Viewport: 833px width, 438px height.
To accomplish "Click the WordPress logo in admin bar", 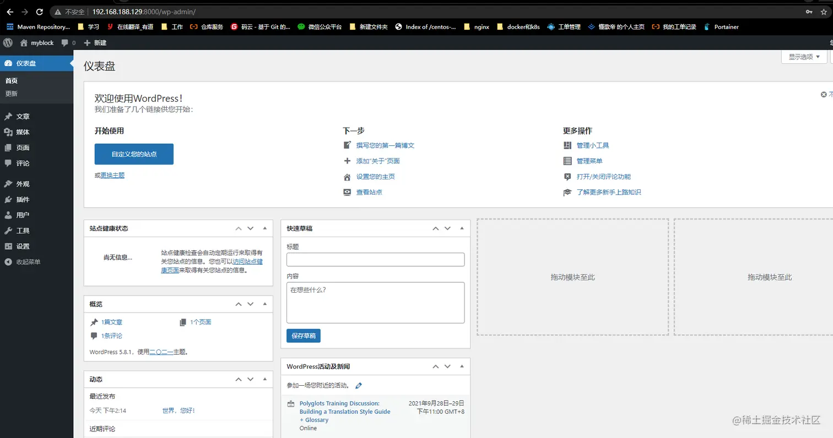I will (8, 42).
